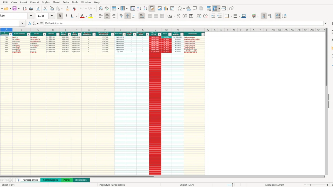Expand the formula bar
Screen dimensions: 333x187
[x=325, y=24]
